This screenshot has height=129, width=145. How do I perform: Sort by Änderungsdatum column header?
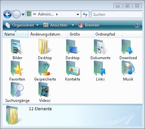[48, 34]
